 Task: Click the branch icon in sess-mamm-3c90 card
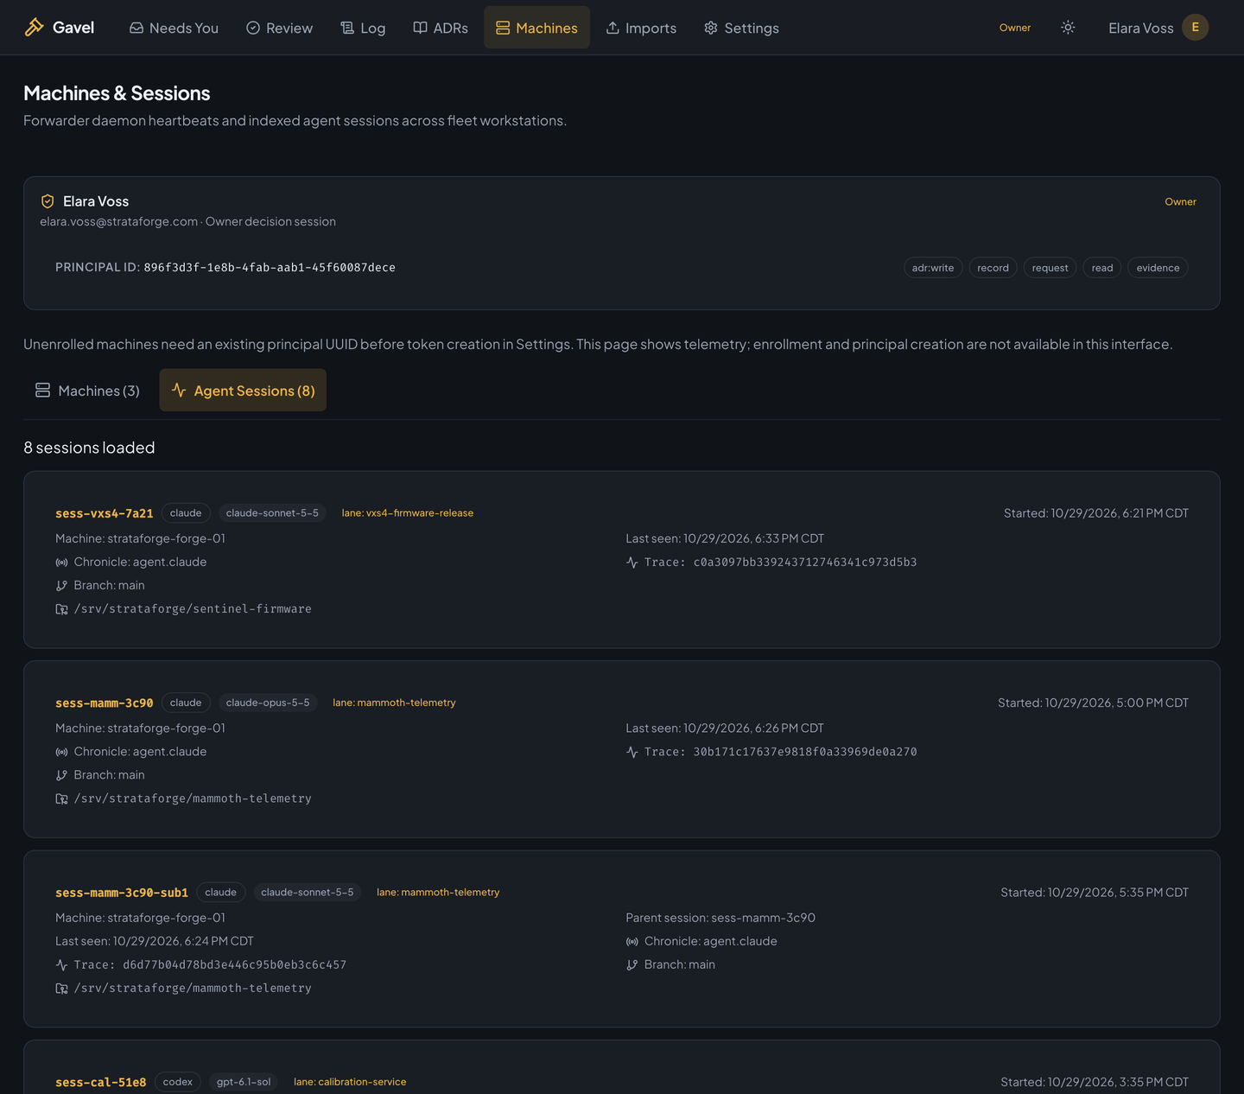[x=61, y=775]
